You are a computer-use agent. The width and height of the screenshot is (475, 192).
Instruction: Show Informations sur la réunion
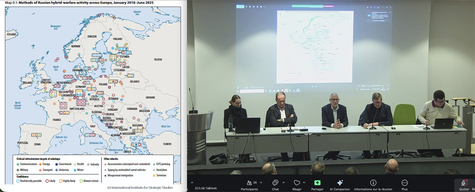coord(373,183)
